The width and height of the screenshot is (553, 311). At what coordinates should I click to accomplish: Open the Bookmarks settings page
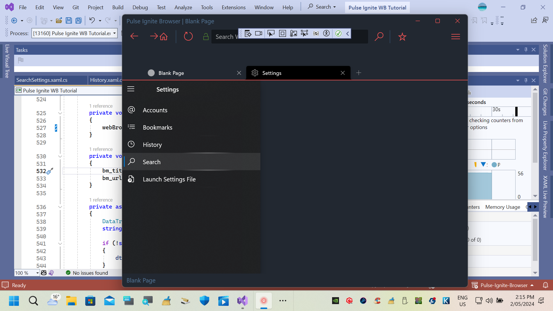click(x=158, y=128)
